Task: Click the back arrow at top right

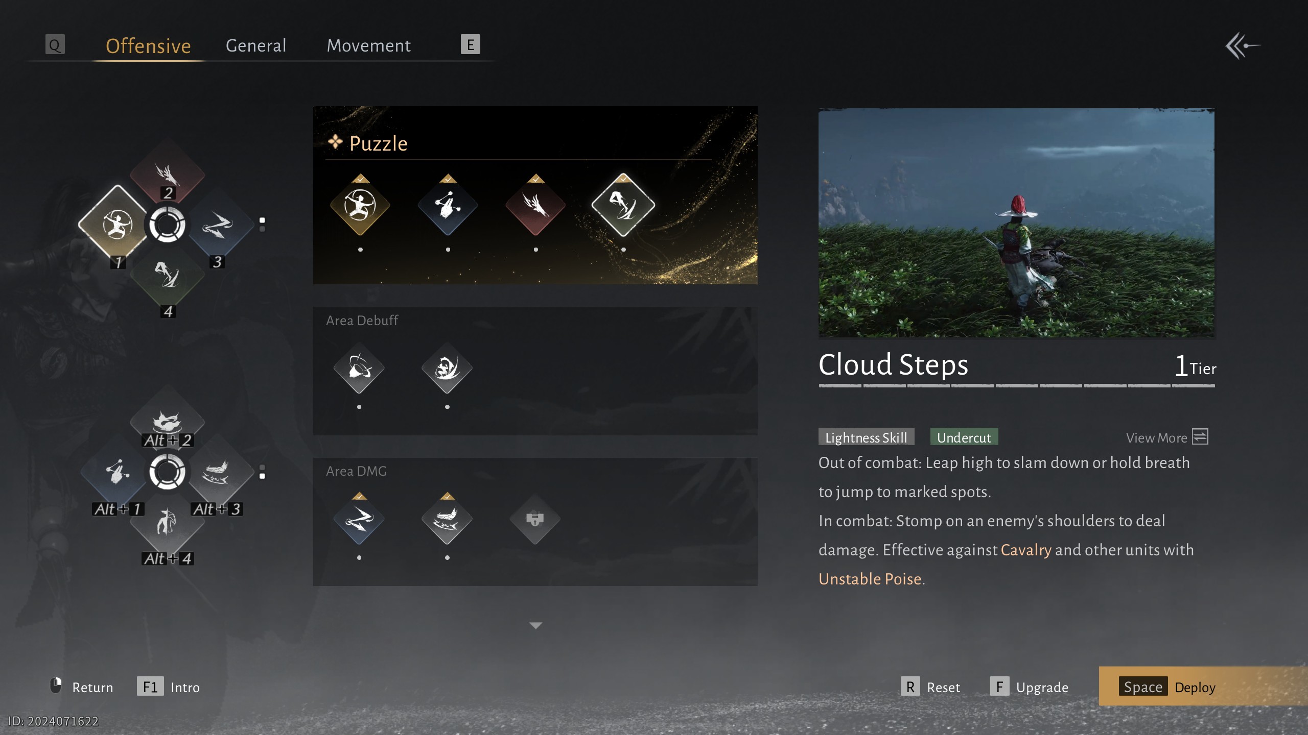Action: tap(1243, 46)
